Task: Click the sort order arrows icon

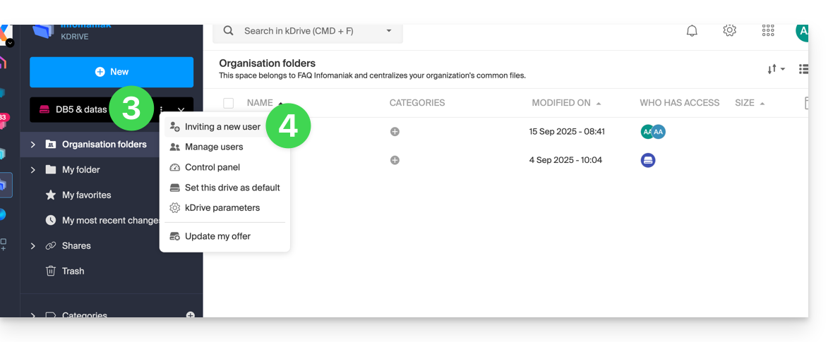Action: (x=775, y=69)
